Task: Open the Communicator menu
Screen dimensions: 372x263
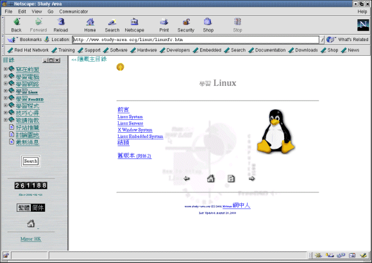Action: (x=74, y=12)
